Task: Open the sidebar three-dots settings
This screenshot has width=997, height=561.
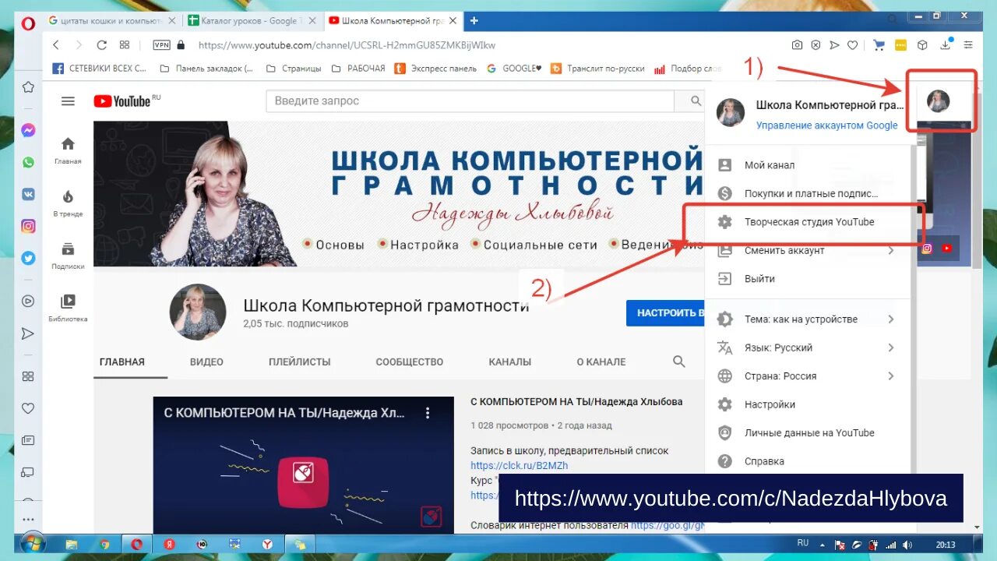Action: pos(28,519)
